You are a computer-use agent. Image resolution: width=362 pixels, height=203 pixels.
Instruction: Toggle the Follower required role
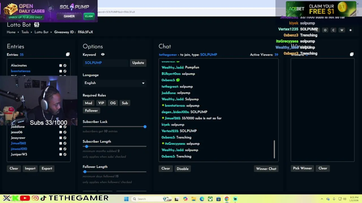click(91, 111)
